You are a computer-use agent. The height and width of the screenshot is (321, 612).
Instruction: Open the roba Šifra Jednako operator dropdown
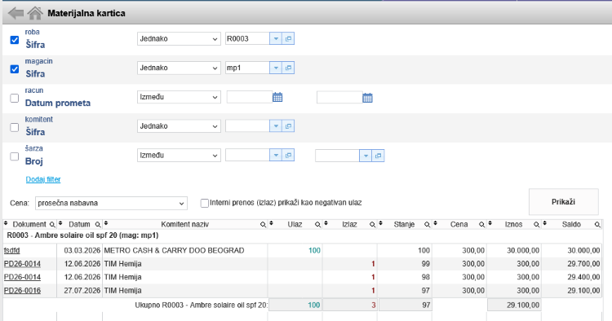coord(179,38)
